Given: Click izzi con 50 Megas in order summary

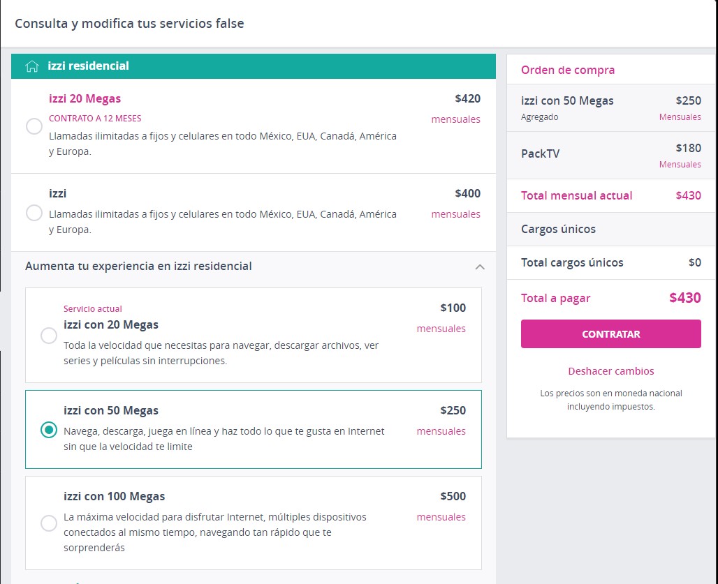Looking at the screenshot, I should (x=567, y=101).
